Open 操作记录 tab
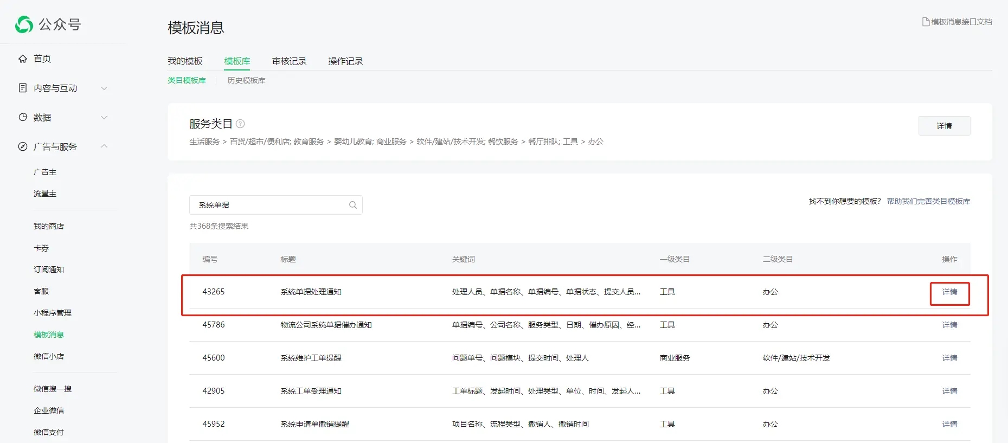Screen dimensions: 1008x443 pos(345,61)
